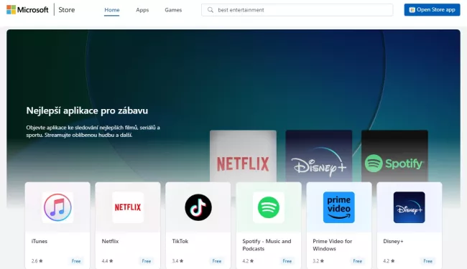Click the iTunes app icon
This screenshot has width=467, height=269.
click(x=57, y=207)
